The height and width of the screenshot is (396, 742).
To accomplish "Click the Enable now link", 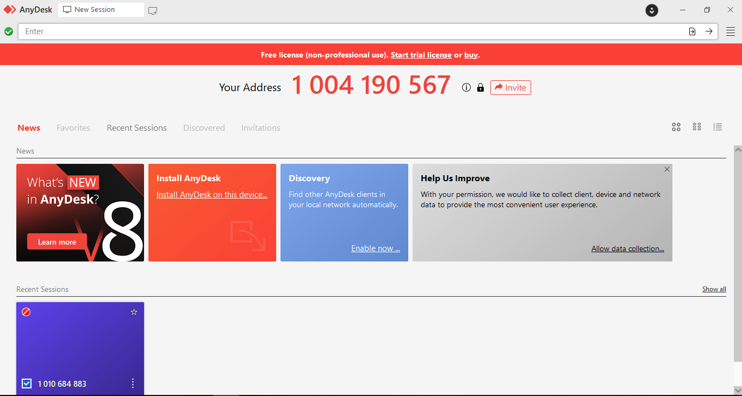I will (376, 248).
